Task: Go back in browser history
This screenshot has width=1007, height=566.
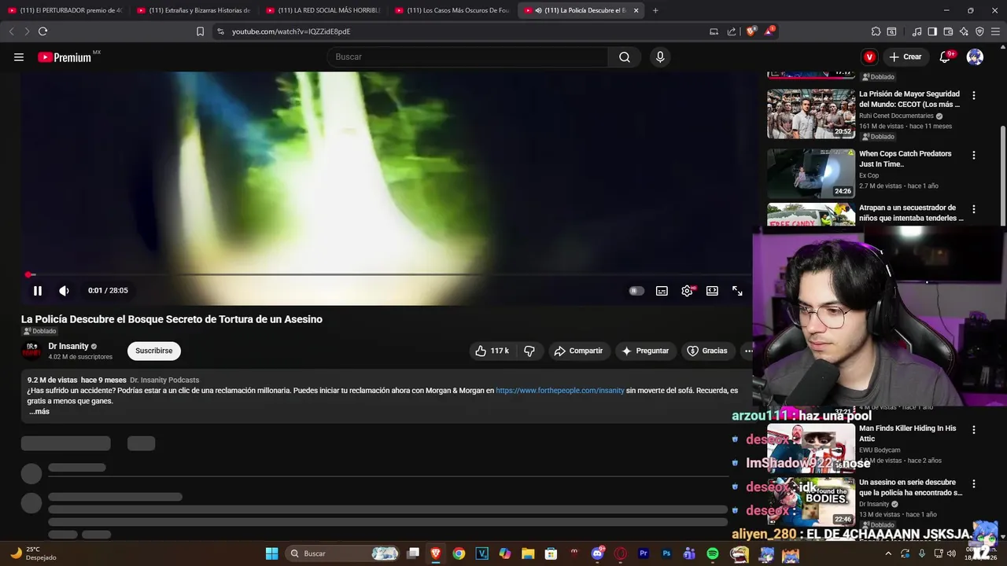Action: point(11,31)
